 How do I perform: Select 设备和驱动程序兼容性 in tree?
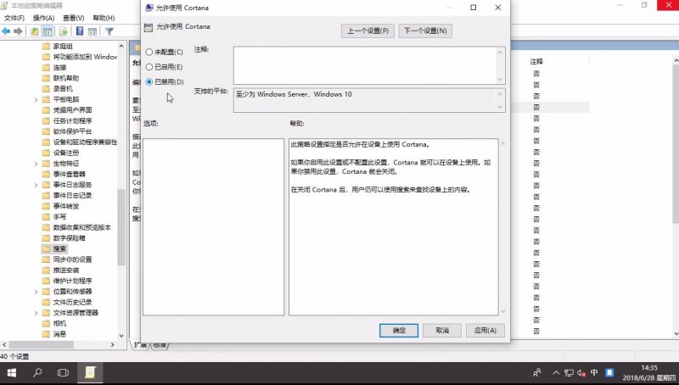(85, 142)
